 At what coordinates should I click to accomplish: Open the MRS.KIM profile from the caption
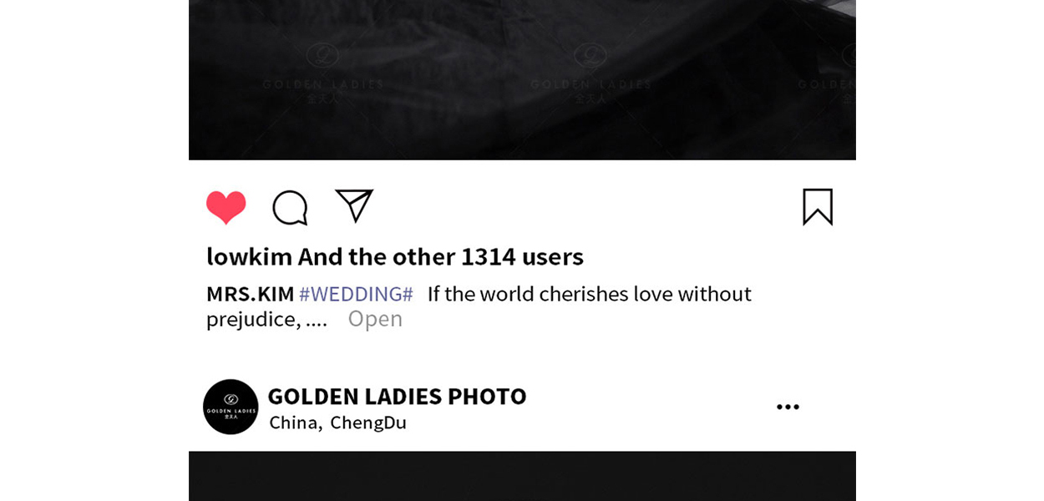pos(250,294)
